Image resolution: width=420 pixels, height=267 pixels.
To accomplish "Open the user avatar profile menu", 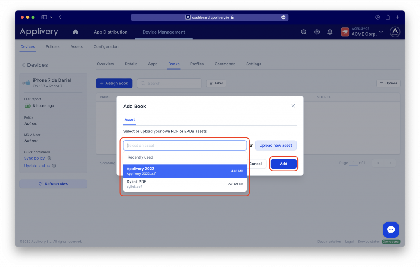I will click(395, 32).
